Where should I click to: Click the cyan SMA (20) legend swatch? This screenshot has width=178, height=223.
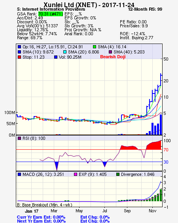(64, 52)
